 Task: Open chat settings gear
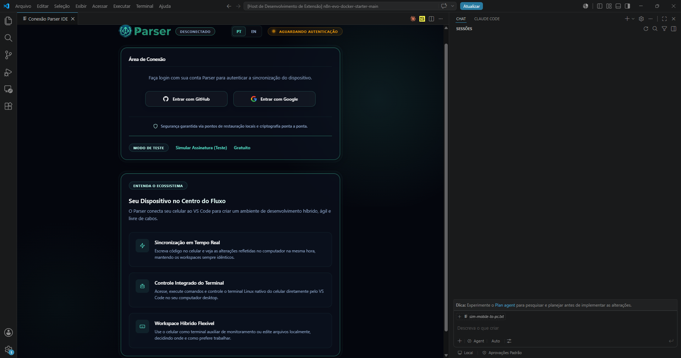[x=641, y=19]
